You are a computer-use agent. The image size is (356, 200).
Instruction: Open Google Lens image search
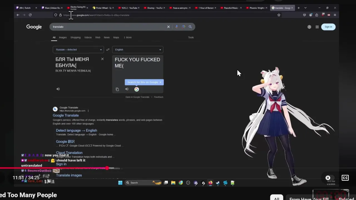point(184,27)
